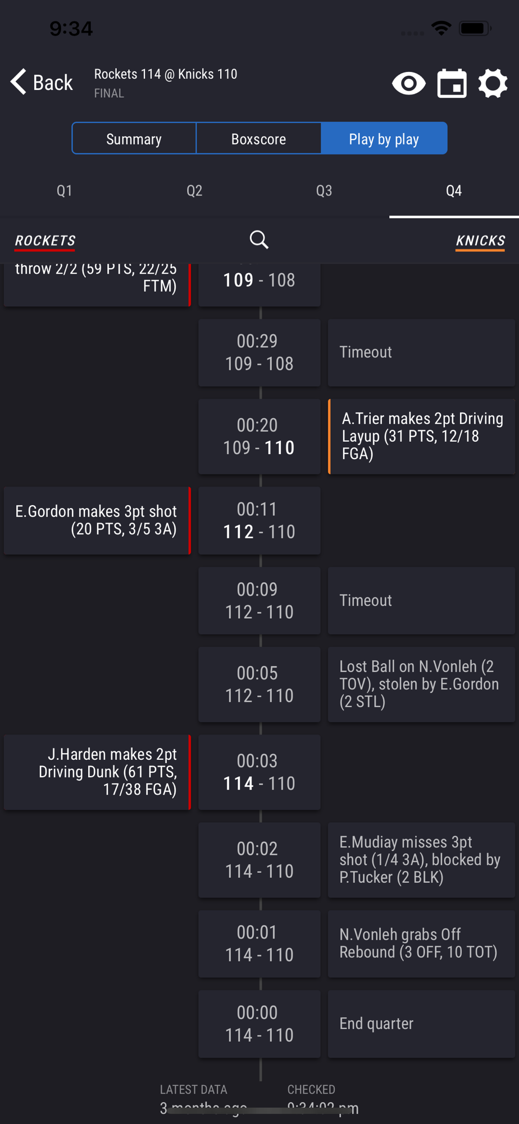Select the Play by play tab
This screenshot has width=519, height=1124.
384,139
